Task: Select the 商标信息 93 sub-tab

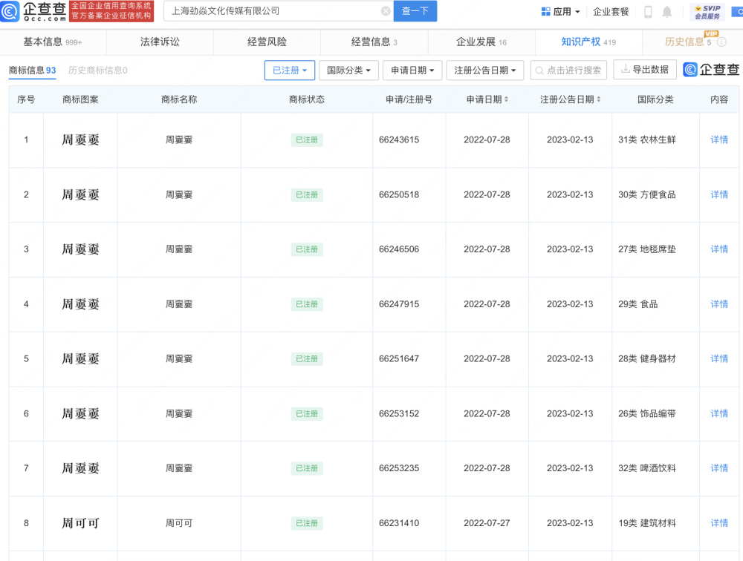Action: point(32,70)
